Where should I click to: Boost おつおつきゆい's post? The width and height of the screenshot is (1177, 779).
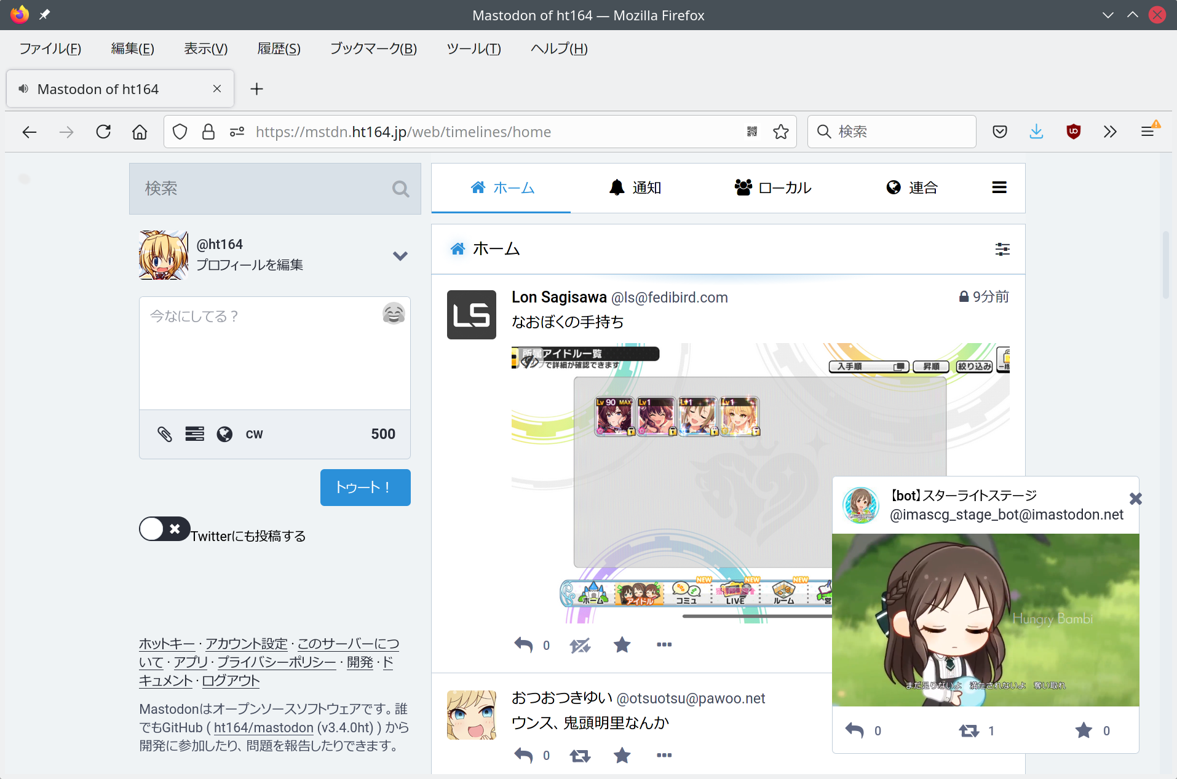click(580, 755)
